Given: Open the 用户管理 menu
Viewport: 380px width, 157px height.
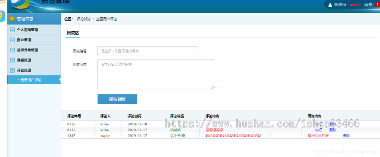Looking at the screenshot, I should (x=34, y=40).
